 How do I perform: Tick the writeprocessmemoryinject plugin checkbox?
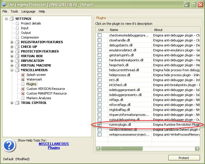pos(99,134)
